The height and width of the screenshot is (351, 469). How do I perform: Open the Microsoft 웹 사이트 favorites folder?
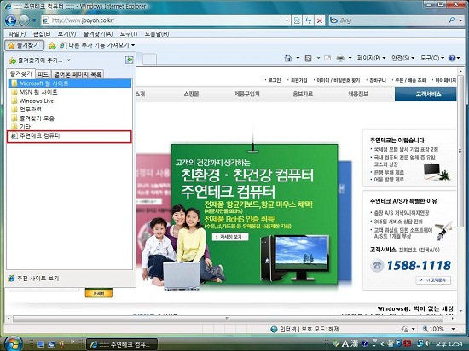tap(69, 83)
